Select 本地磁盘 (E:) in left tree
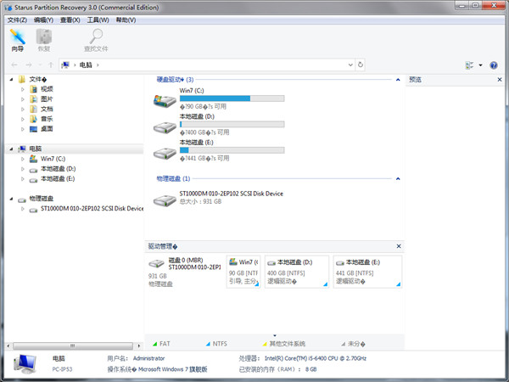509x382 pixels. pyautogui.click(x=58, y=178)
